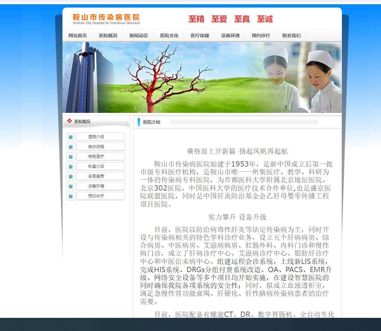381x331 pixels.
Task: Select the 名医荟萃 sidebar button
Action: click(x=101, y=176)
